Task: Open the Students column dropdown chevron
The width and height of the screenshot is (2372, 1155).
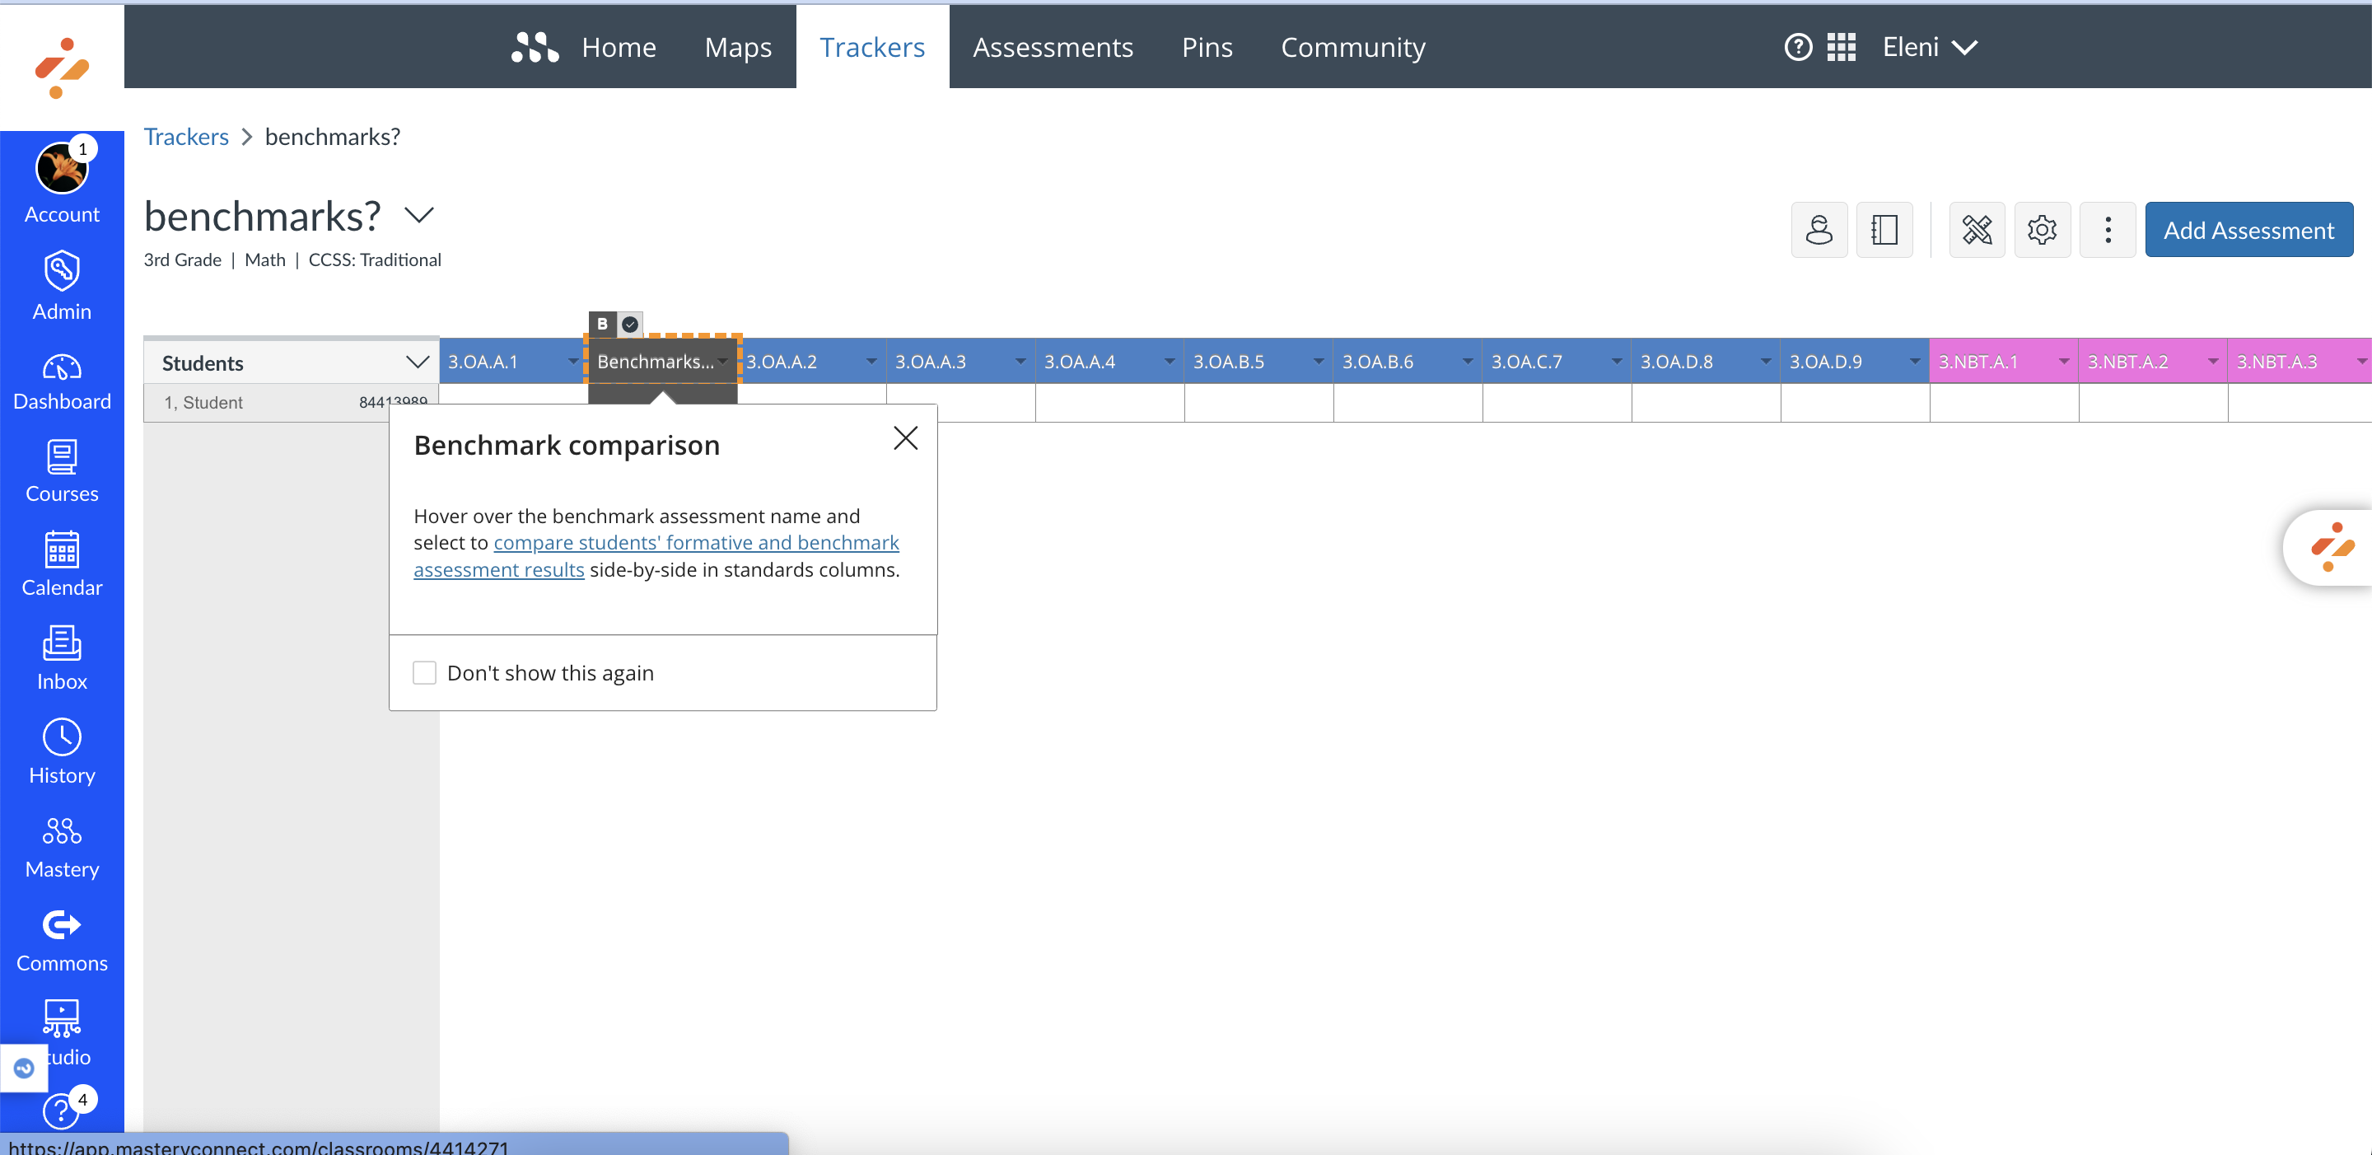Action: click(417, 362)
